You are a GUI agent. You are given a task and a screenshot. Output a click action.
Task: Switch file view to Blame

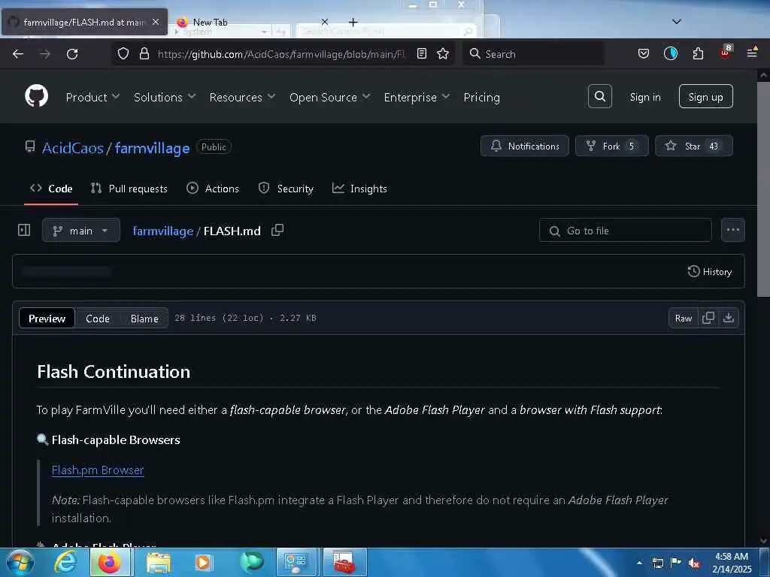click(144, 319)
